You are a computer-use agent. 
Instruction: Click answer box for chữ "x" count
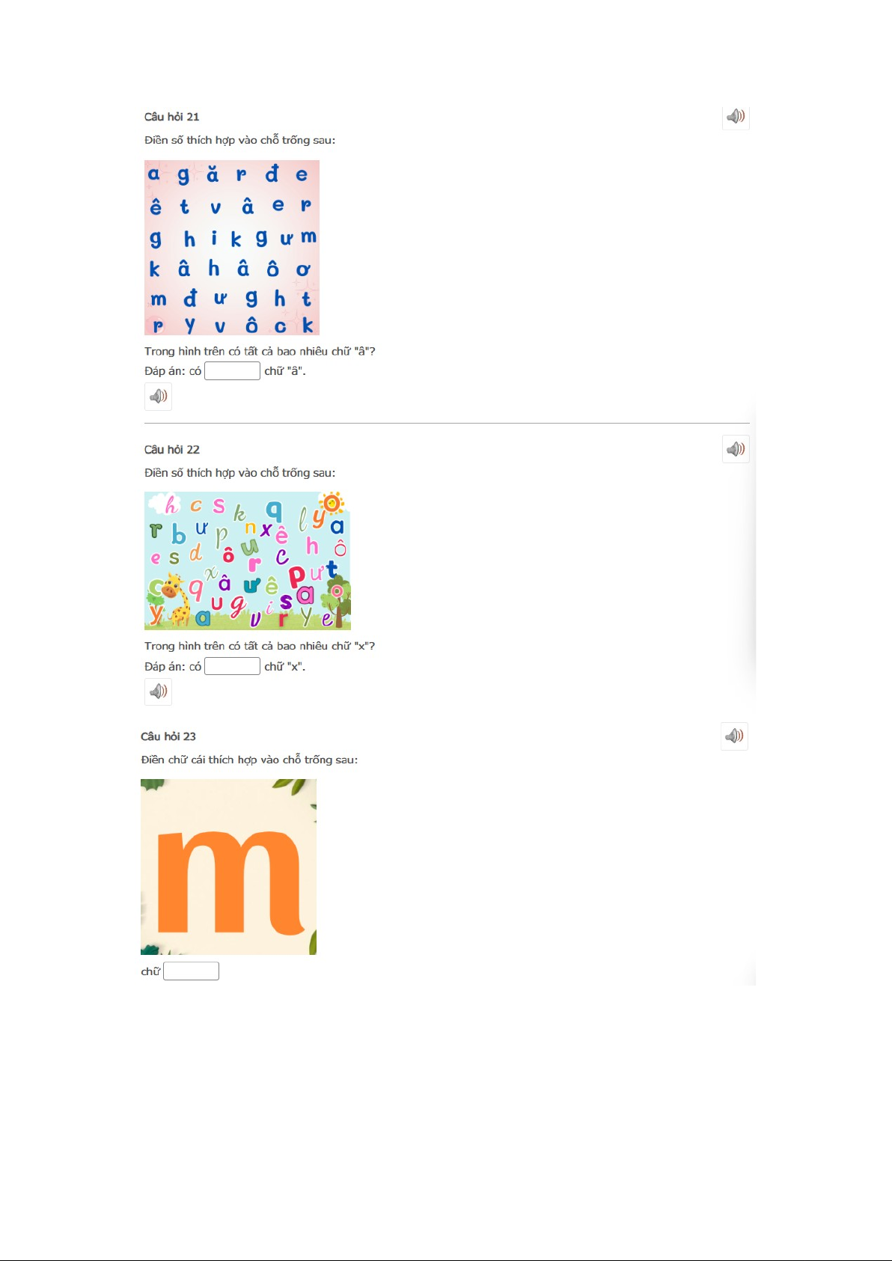click(x=232, y=666)
